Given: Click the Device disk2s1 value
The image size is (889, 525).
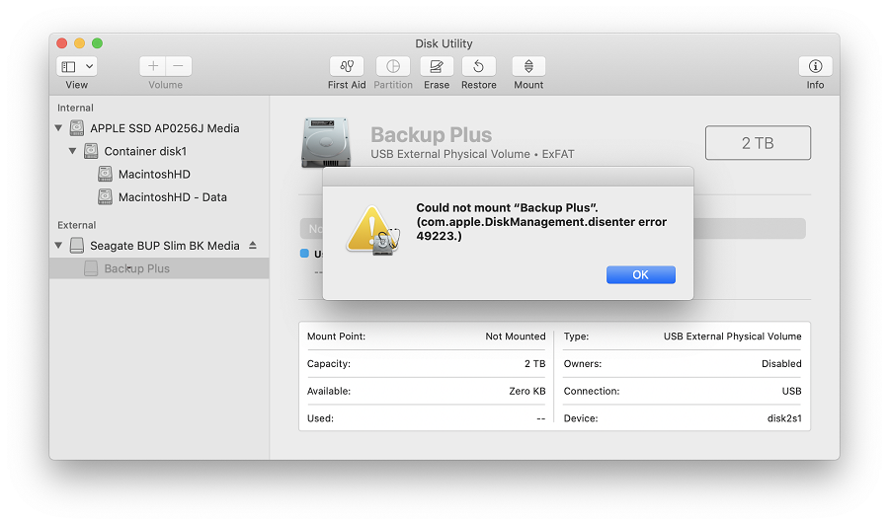Looking at the screenshot, I should click(784, 418).
